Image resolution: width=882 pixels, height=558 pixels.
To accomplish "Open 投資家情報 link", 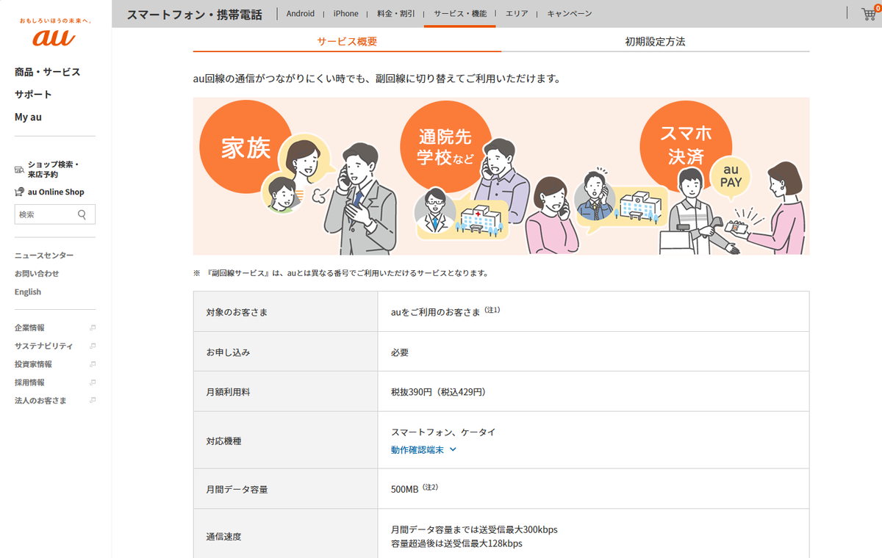I will click(x=33, y=364).
